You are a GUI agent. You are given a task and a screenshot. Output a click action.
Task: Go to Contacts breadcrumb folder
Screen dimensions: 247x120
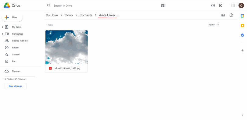click(x=86, y=15)
